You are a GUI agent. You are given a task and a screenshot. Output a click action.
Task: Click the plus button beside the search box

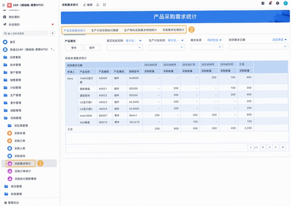pyautogui.click(x=52, y=33)
